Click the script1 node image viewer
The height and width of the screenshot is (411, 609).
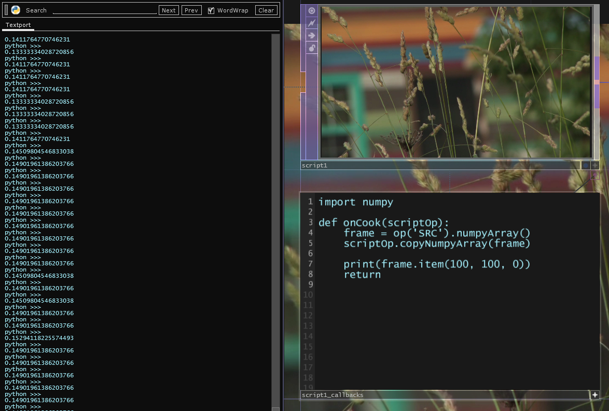coord(456,82)
